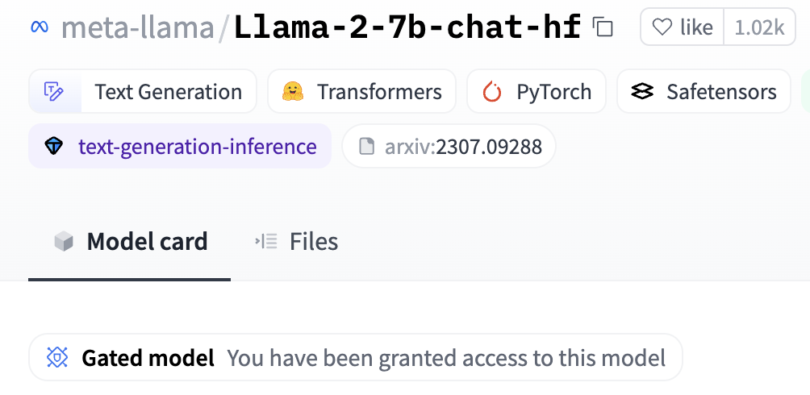Click the PyTorch flame icon
Screen dimensions: 810x395
click(x=492, y=92)
